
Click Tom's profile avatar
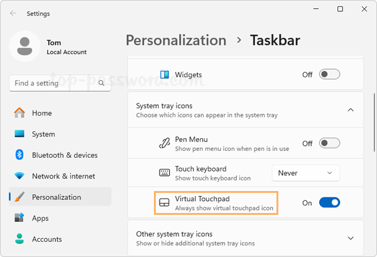[x=25, y=48]
